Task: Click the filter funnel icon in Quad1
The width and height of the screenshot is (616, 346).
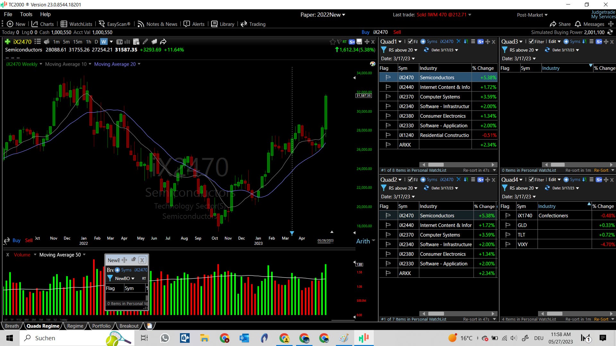Action: click(x=383, y=50)
